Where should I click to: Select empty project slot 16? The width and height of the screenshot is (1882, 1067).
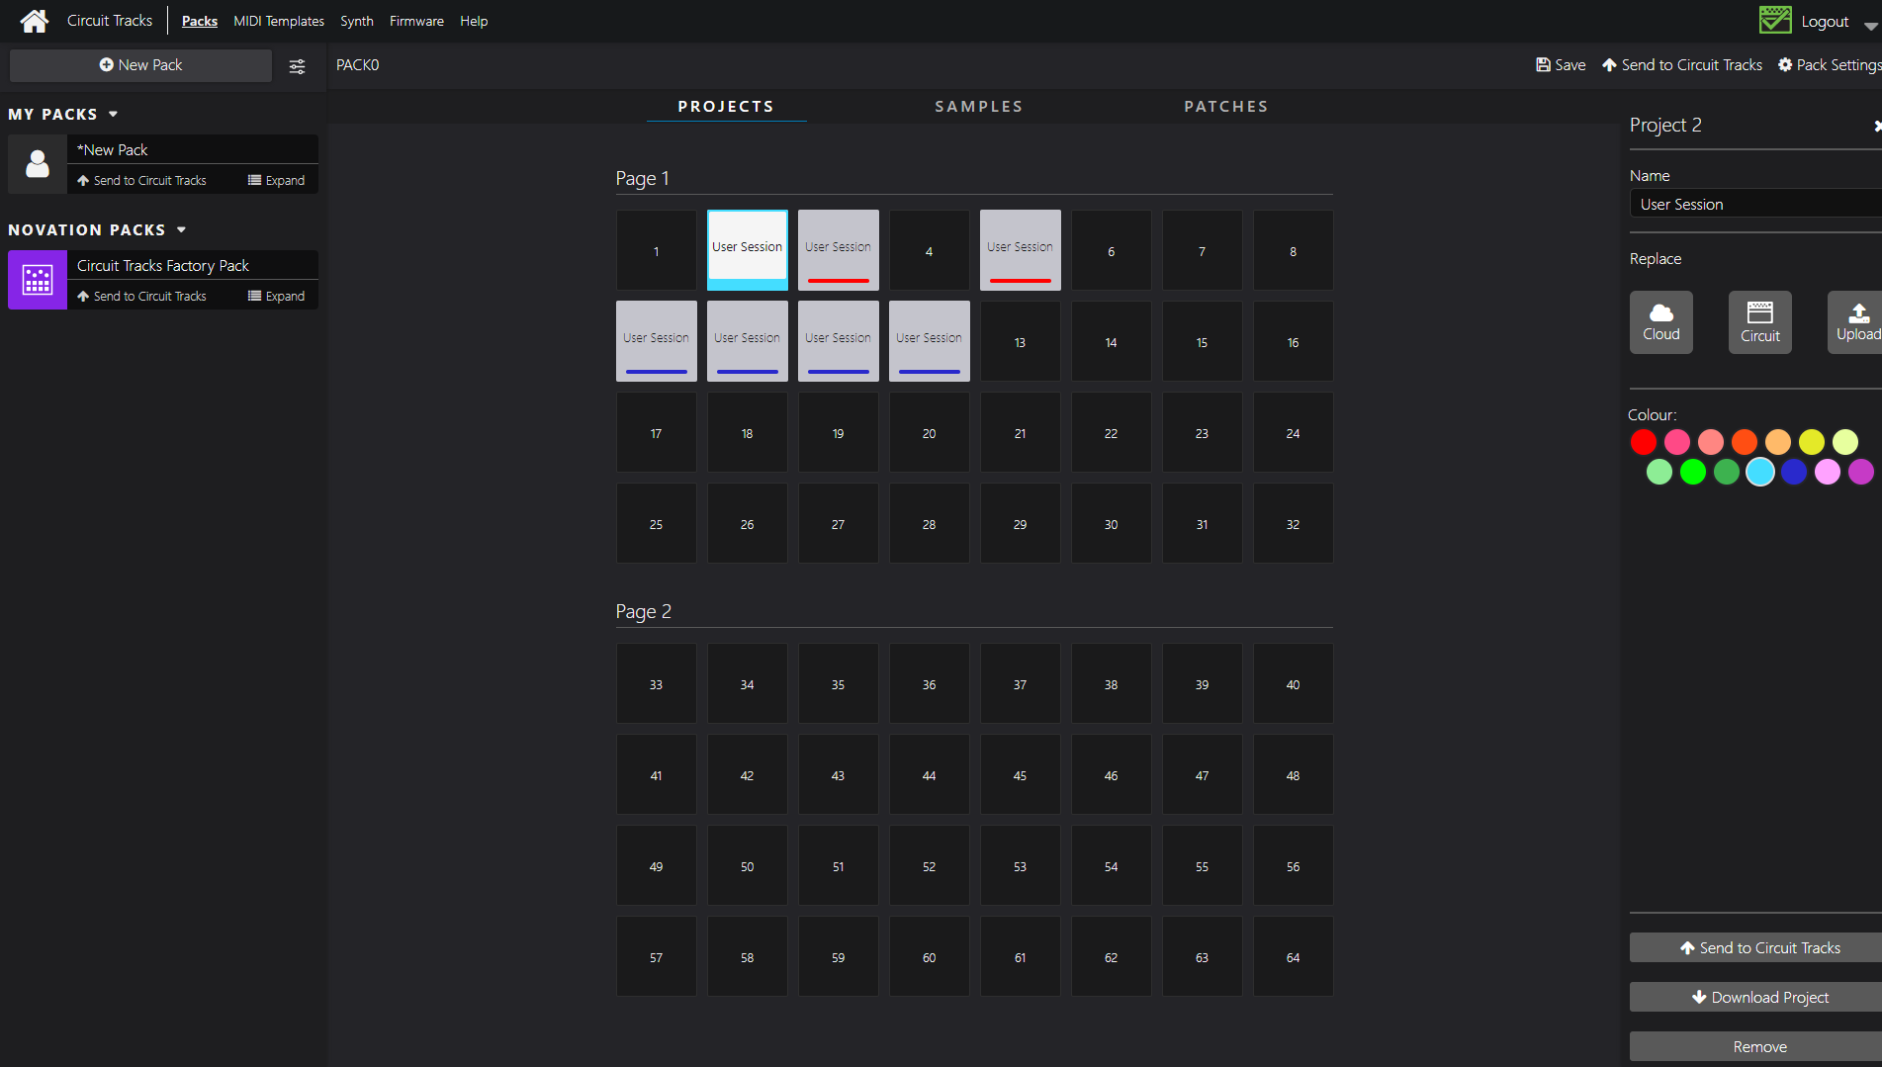(x=1294, y=341)
